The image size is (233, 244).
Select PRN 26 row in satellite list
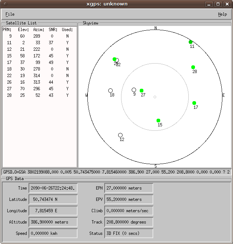coord(38,82)
